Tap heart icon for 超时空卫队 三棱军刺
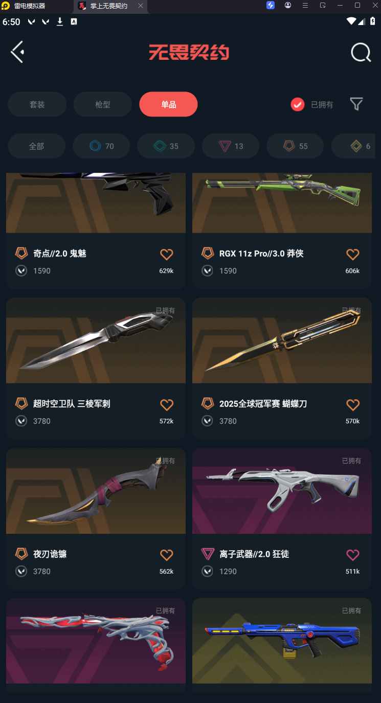The width and height of the screenshot is (381, 703). point(167,404)
